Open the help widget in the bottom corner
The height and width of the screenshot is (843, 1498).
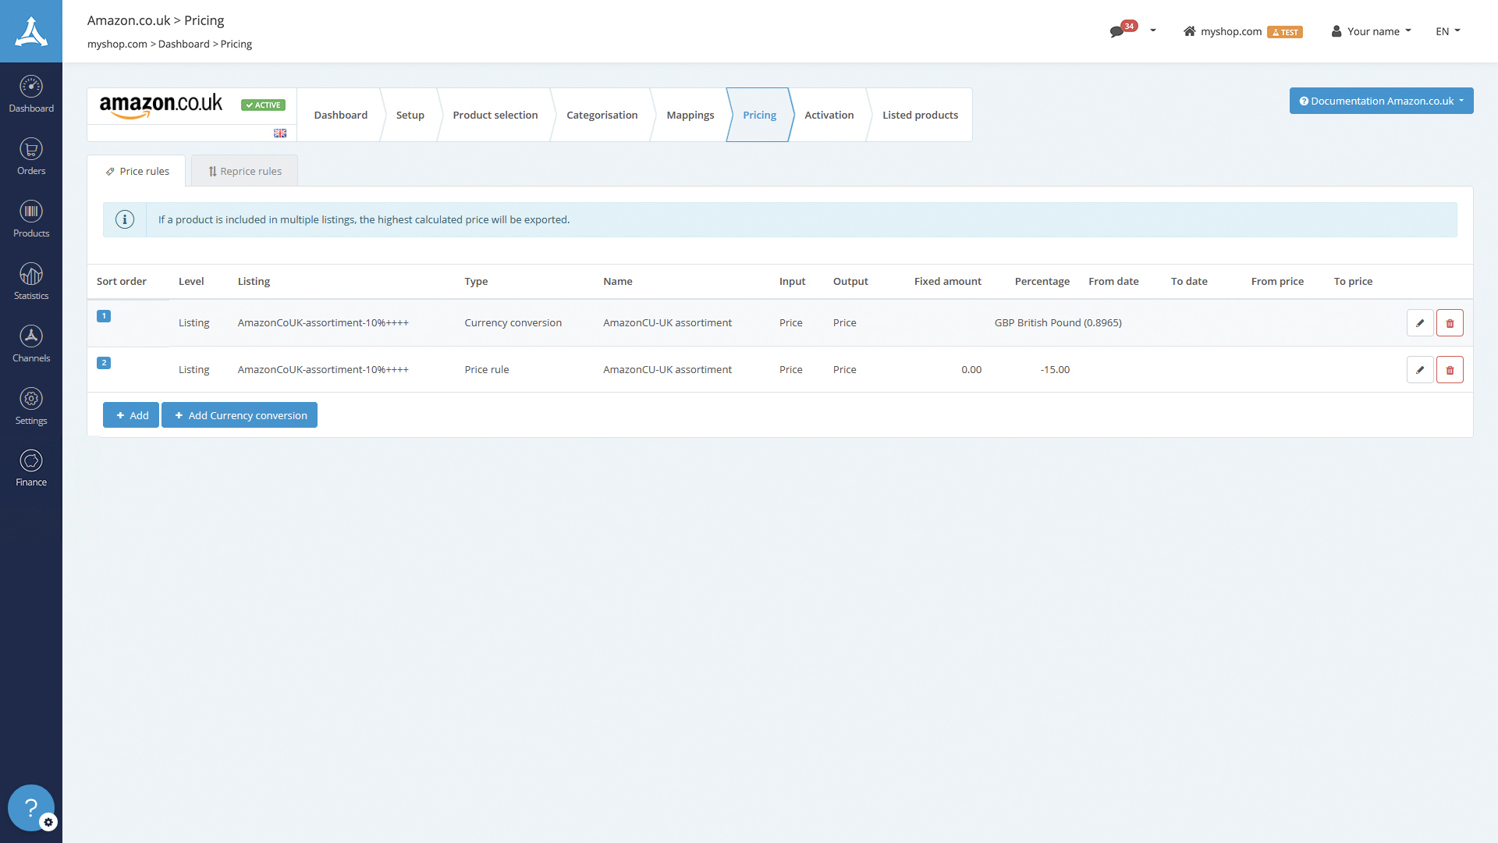pyautogui.click(x=30, y=808)
